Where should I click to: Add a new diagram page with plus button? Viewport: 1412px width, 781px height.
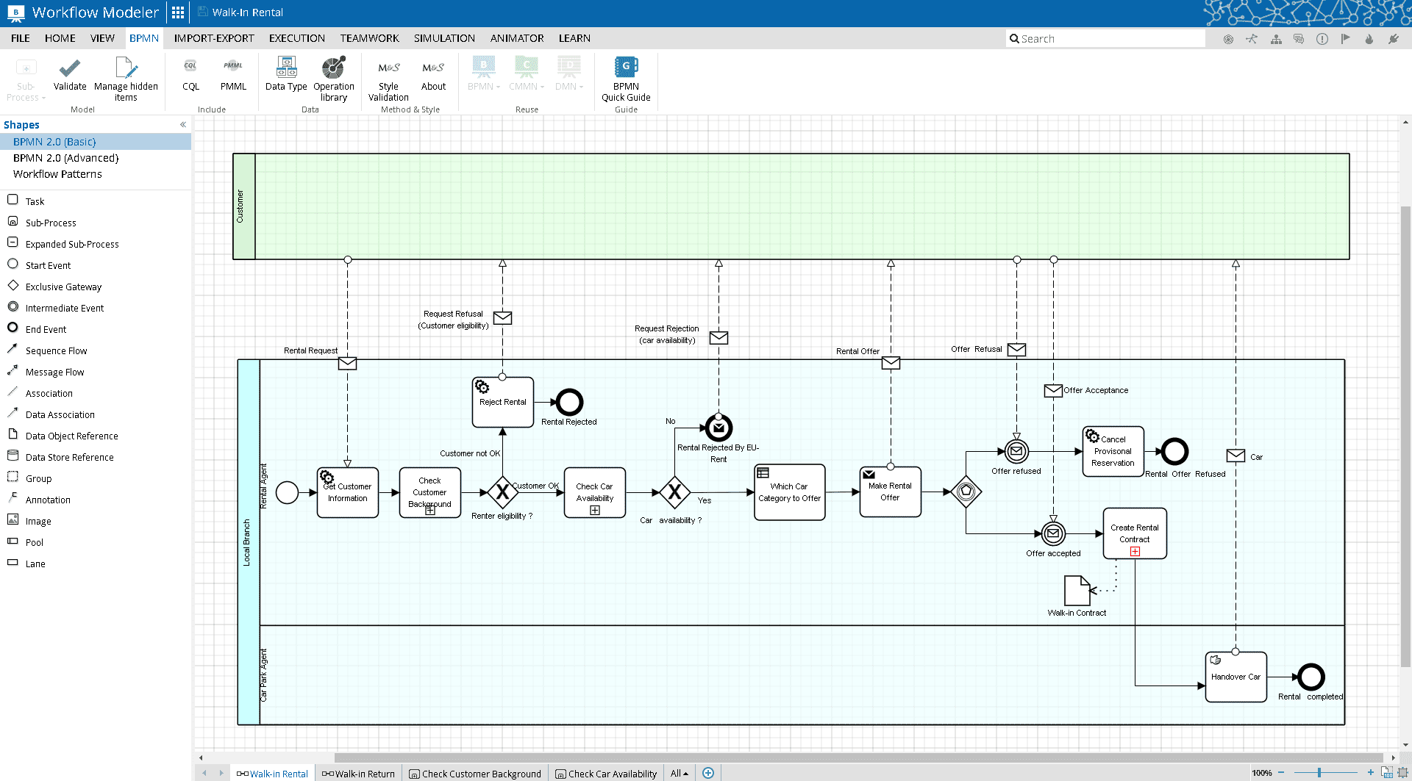(708, 773)
